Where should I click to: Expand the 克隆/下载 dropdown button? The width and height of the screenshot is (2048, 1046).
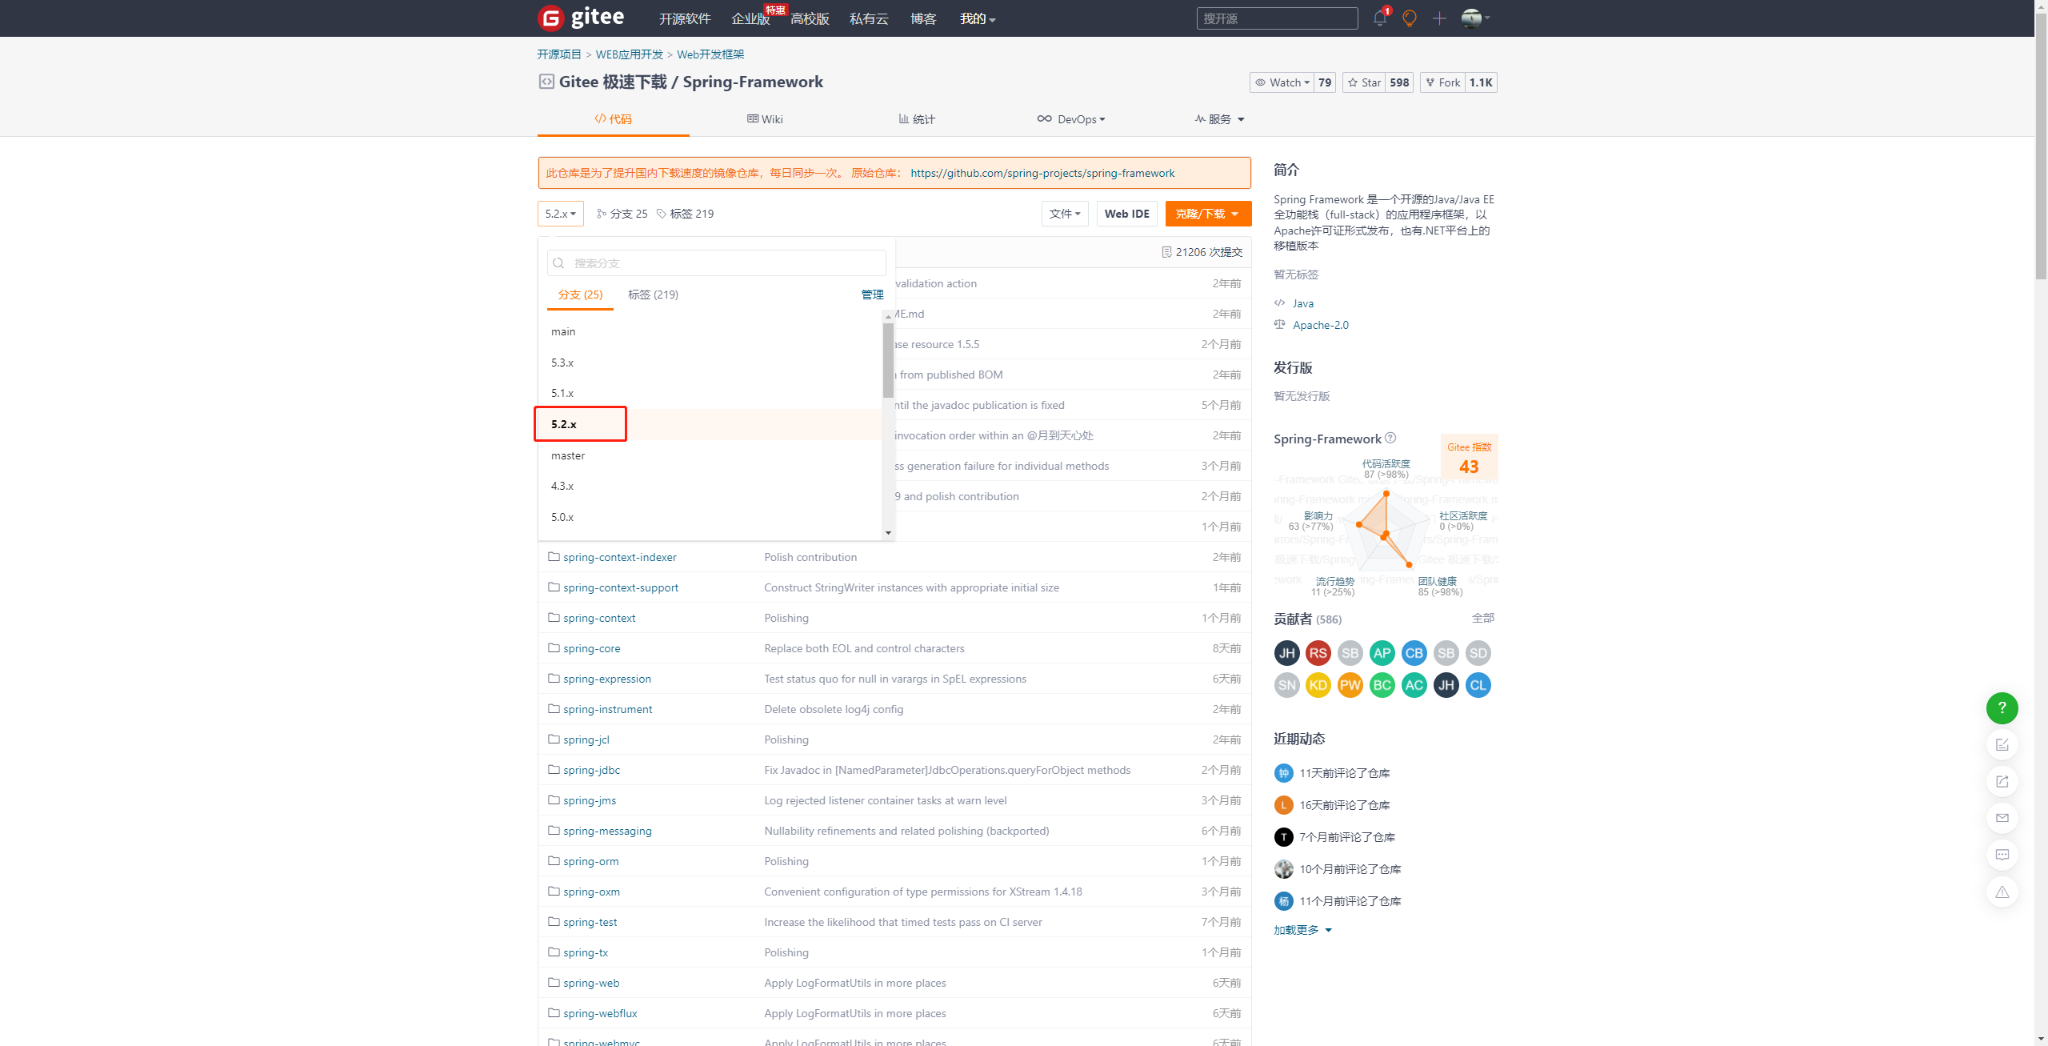tap(1207, 214)
